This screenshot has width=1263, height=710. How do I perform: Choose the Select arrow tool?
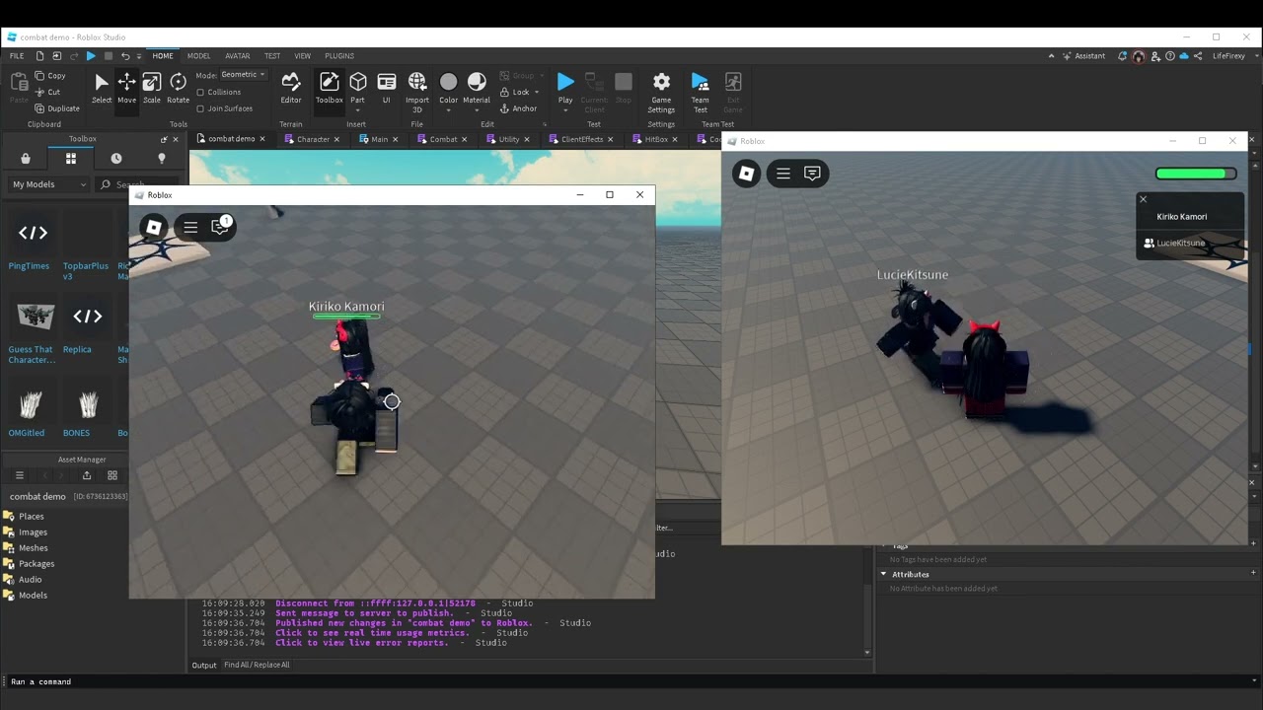pyautogui.click(x=102, y=88)
